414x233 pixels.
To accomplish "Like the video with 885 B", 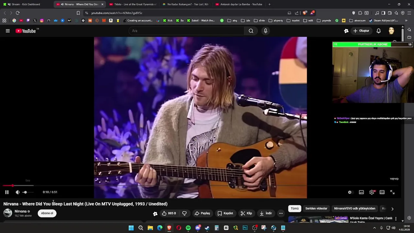I will [x=169, y=213].
